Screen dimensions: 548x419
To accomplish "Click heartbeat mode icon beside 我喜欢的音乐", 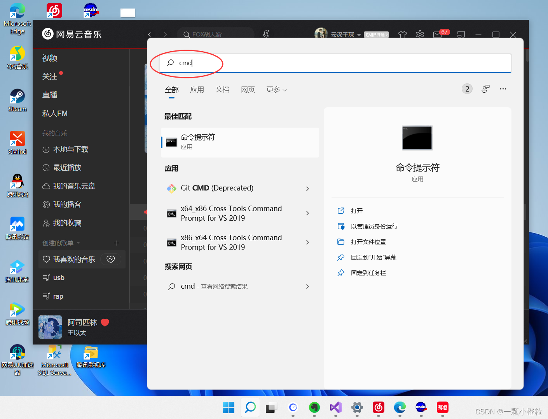I will tap(111, 259).
